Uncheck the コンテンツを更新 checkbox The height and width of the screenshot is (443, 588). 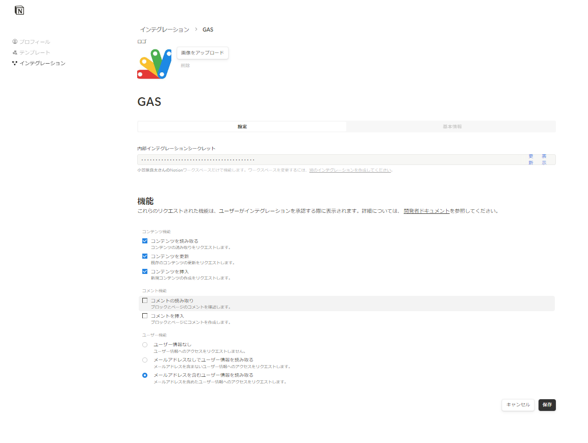pos(145,256)
